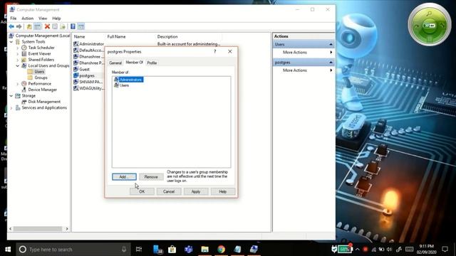Click the Apply button
The image size is (456, 256).
pos(196,191)
